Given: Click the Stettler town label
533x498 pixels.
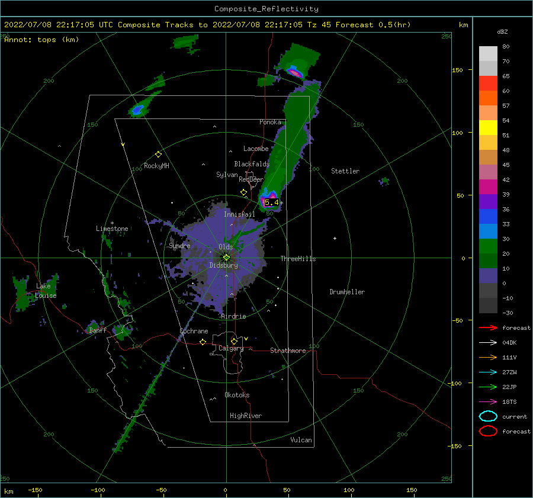Looking at the screenshot, I should click(x=345, y=171).
